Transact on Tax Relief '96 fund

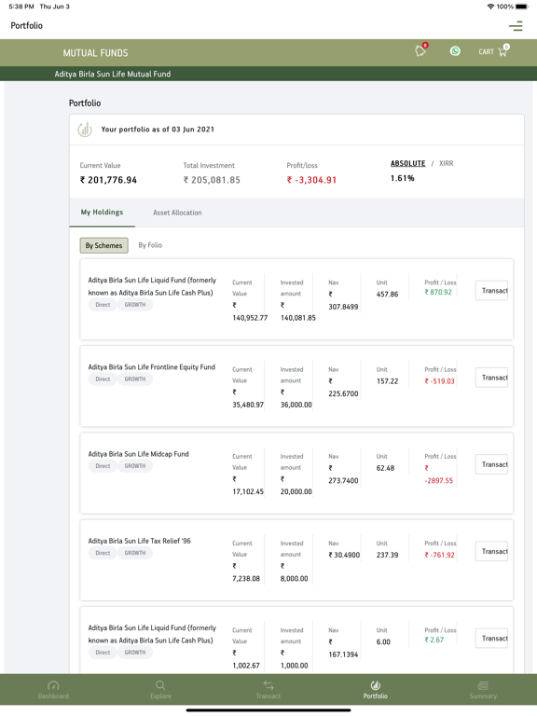pyautogui.click(x=492, y=551)
